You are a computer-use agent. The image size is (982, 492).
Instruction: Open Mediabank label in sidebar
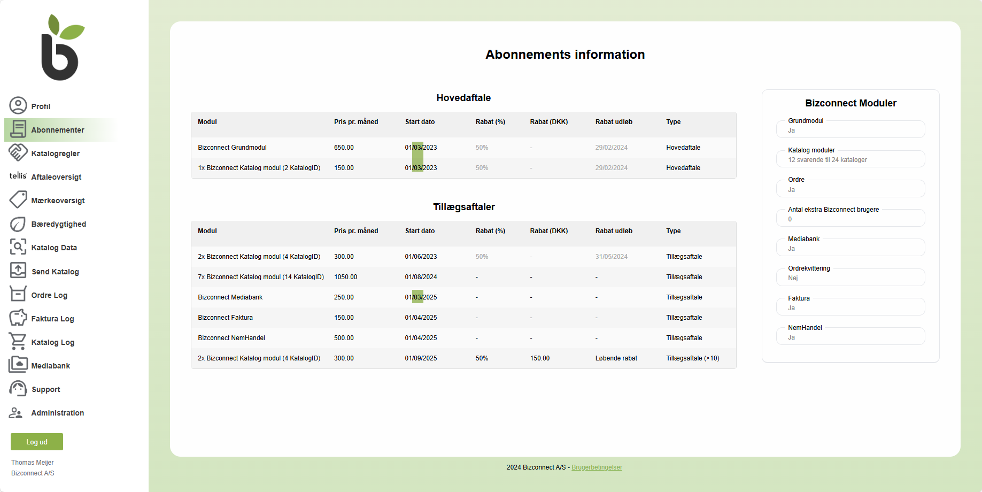point(51,366)
